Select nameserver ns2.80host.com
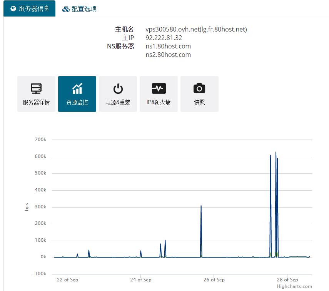The width and height of the screenshot is (329, 291). point(168,55)
